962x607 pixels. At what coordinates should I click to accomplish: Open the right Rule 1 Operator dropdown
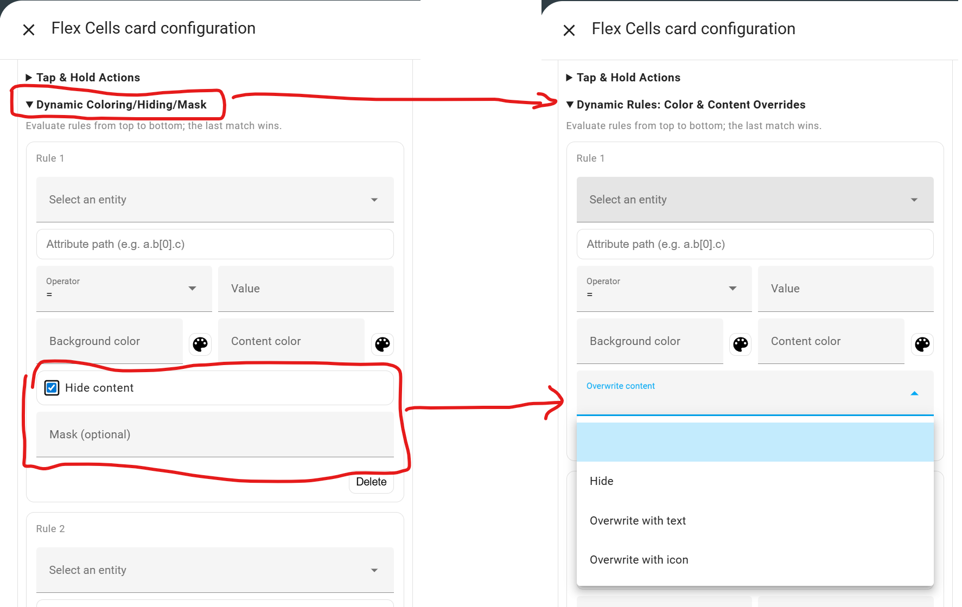[664, 289]
